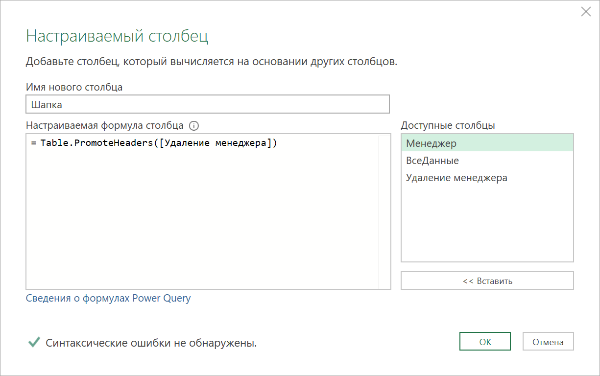The width and height of the screenshot is (600, 376).
Task: Select "Удаление менеджера" in the available columns list
Action: click(x=487, y=178)
